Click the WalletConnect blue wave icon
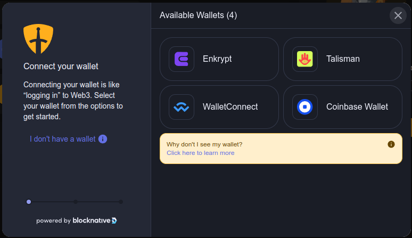 pos(182,107)
